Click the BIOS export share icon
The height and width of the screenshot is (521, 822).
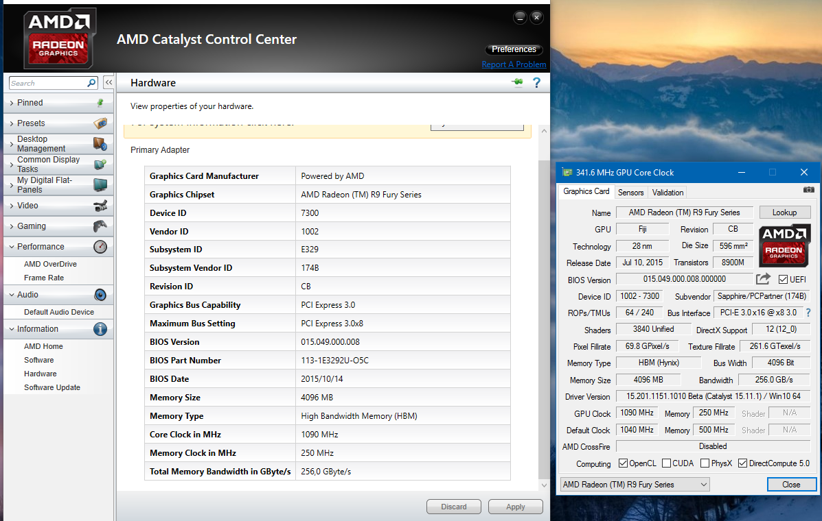point(763,279)
